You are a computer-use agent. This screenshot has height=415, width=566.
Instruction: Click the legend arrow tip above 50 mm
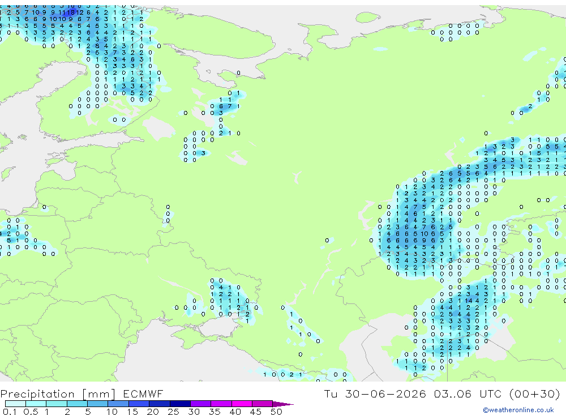click(x=284, y=404)
